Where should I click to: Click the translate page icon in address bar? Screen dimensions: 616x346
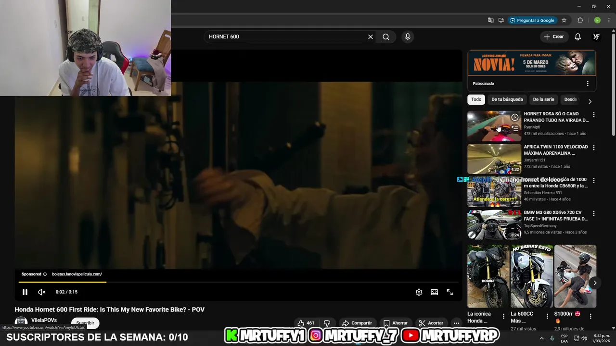490,20
